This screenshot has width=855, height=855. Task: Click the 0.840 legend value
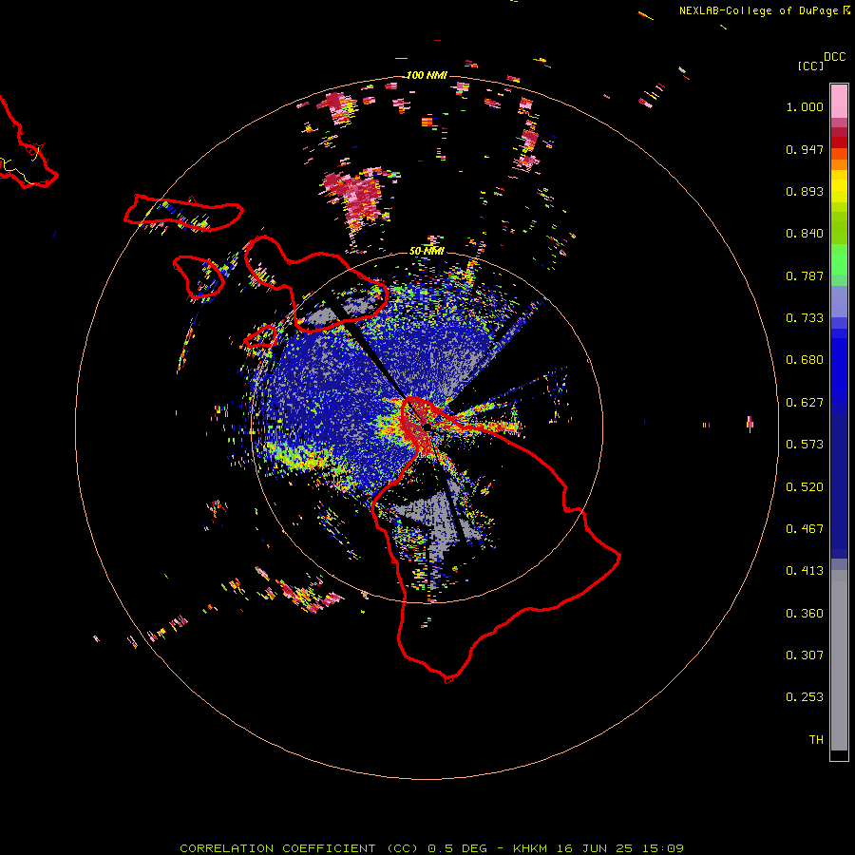tap(805, 234)
